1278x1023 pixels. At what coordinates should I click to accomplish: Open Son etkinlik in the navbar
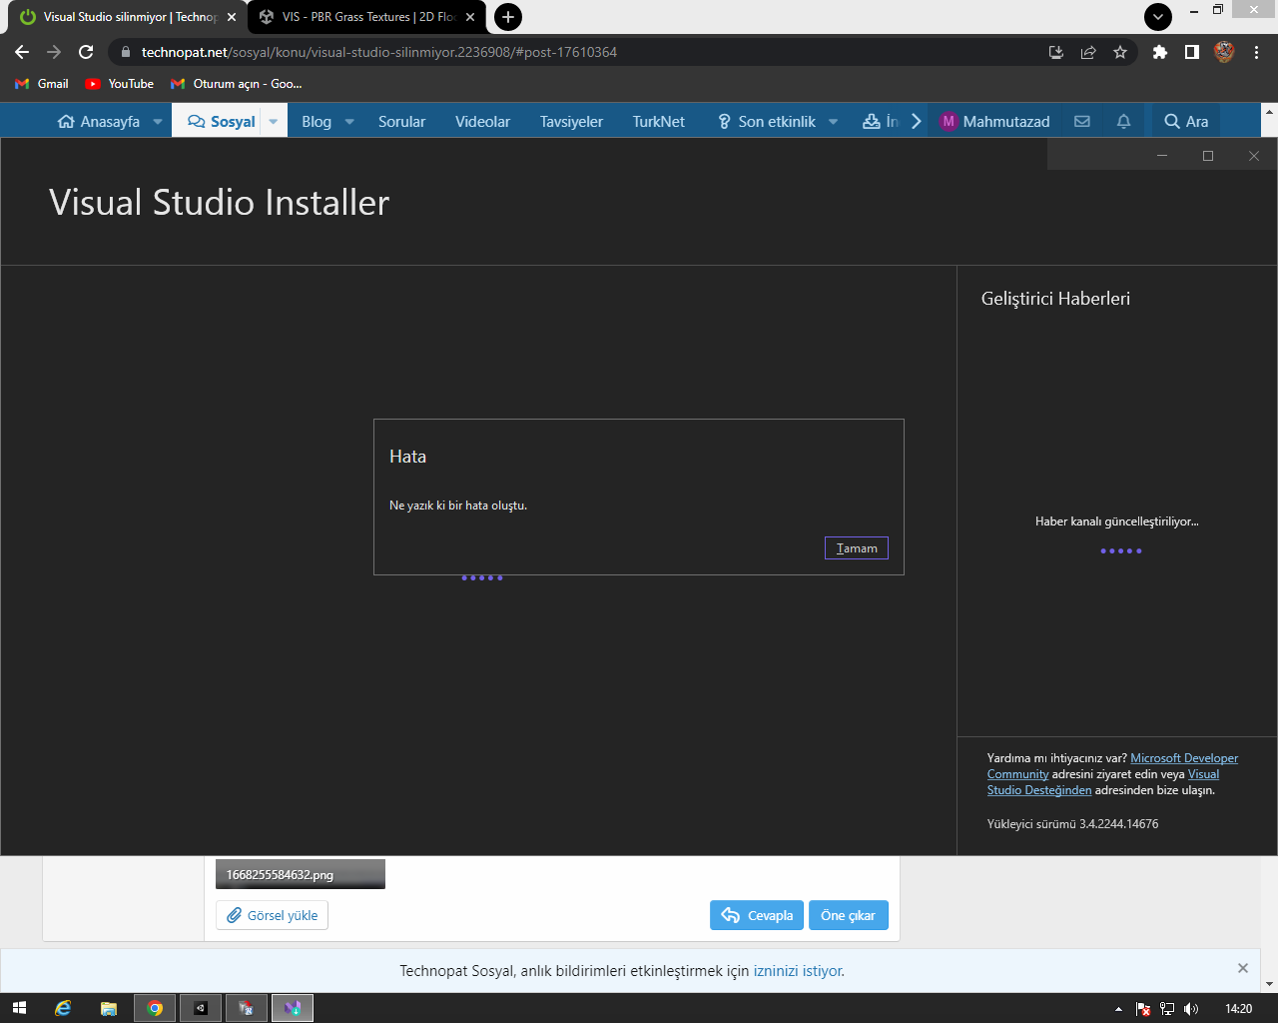[767, 121]
